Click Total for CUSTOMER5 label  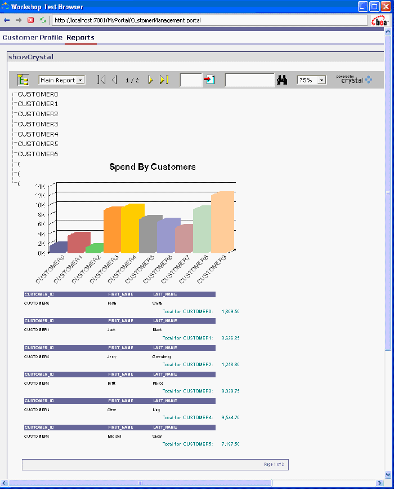187,444
